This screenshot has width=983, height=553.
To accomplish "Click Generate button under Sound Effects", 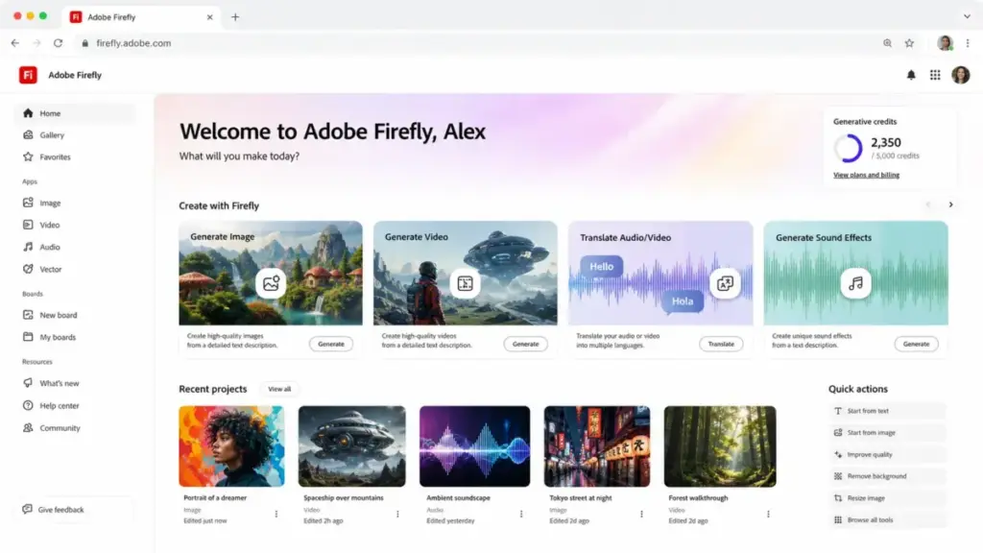I will tap(916, 344).
